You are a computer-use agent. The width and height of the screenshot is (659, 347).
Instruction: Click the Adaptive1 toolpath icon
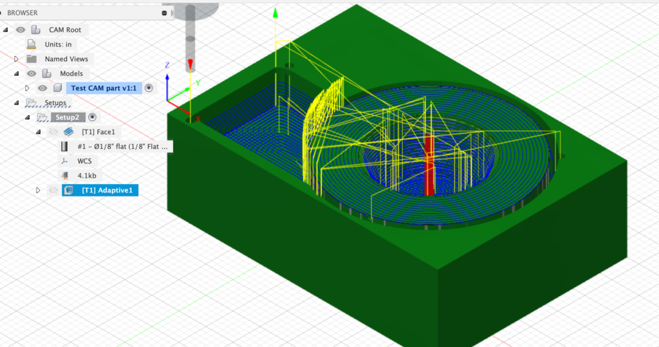[x=69, y=191]
